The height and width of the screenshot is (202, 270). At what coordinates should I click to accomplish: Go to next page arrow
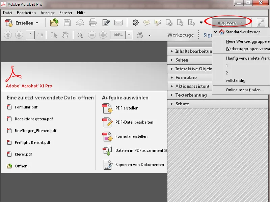coord(19,35)
